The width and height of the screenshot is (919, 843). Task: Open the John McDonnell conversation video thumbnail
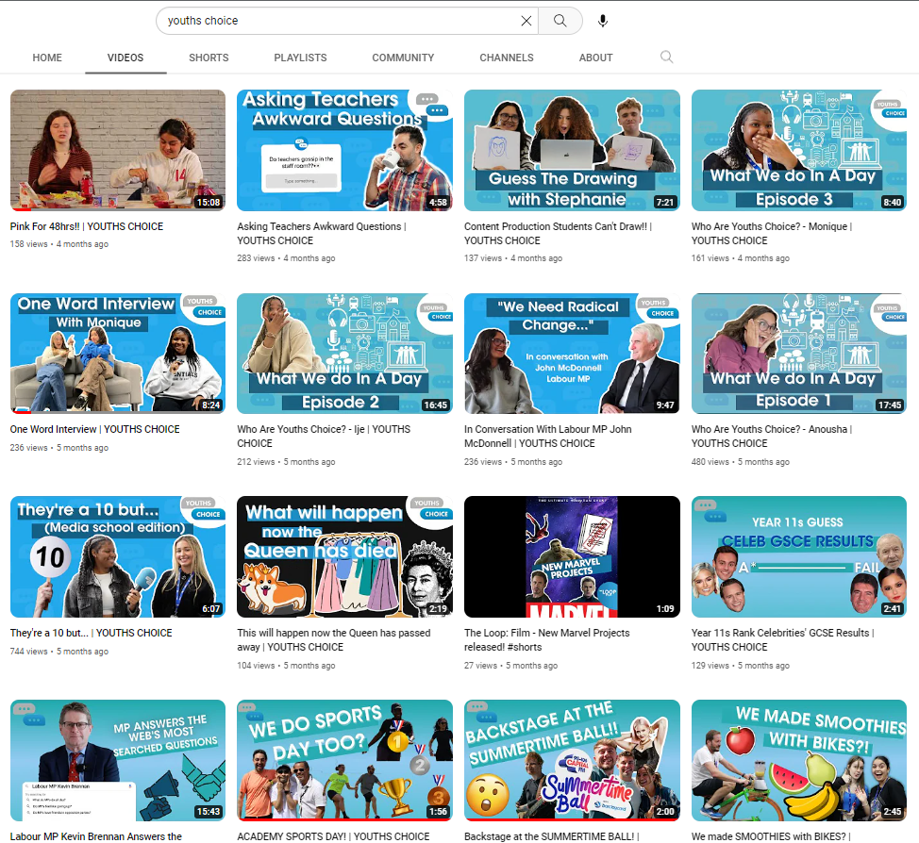click(x=572, y=354)
